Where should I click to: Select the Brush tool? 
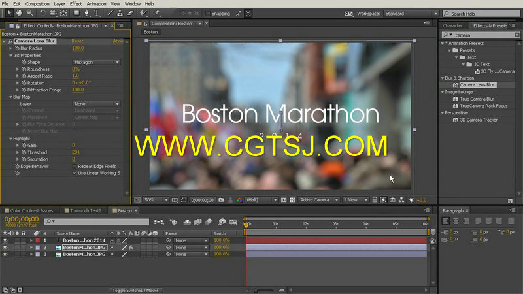tap(110, 13)
